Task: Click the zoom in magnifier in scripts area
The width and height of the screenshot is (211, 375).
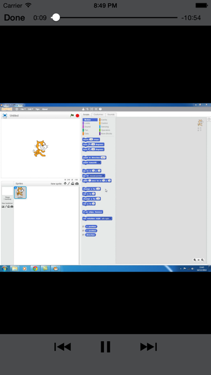Action: pos(202,260)
